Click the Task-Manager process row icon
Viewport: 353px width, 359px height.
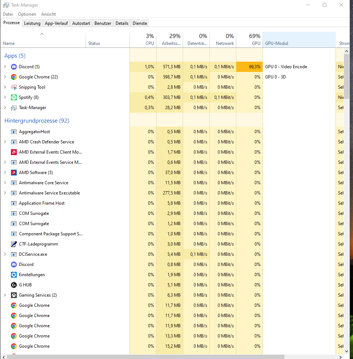(x=14, y=108)
